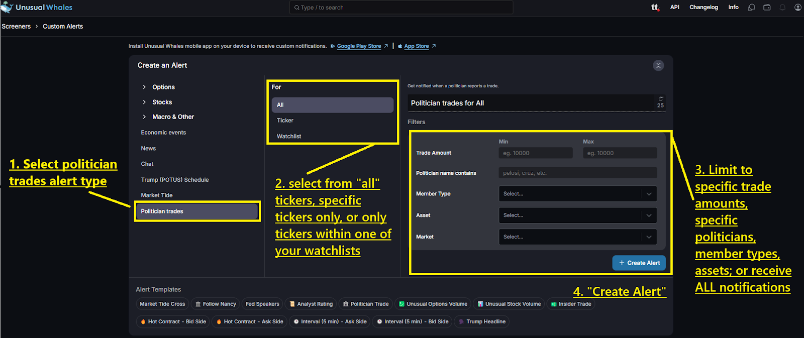Open the wallet icon in top bar
This screenshot has width=804, height=338.
pos(767,8)
